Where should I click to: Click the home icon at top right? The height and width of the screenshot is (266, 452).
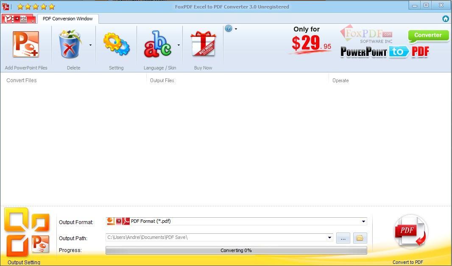point(446,19)
